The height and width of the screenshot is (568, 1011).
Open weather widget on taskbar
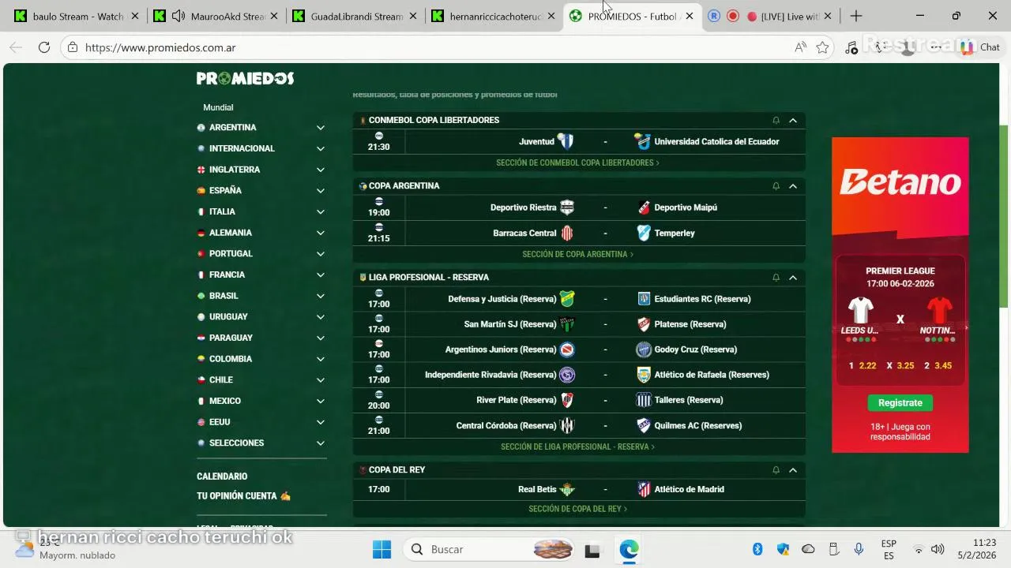(67, 547)
